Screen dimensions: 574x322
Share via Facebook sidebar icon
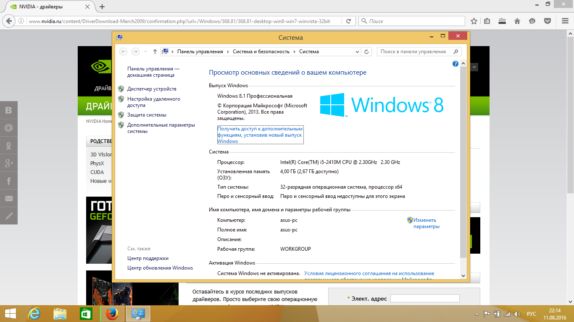coord(9,181)
